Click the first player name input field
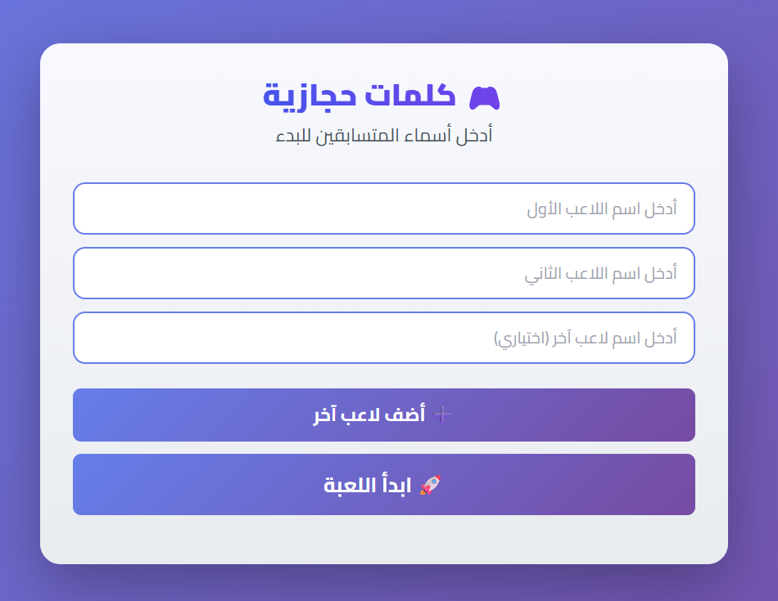This screenshot has width=778, height=601. tap(385, 209)
